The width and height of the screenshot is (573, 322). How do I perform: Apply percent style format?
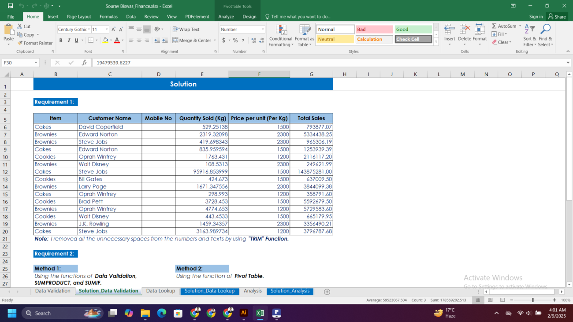[x=235, y=40]
